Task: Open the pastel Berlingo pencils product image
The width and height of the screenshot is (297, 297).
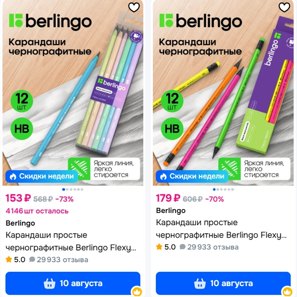Action: (x=73, y=93)
